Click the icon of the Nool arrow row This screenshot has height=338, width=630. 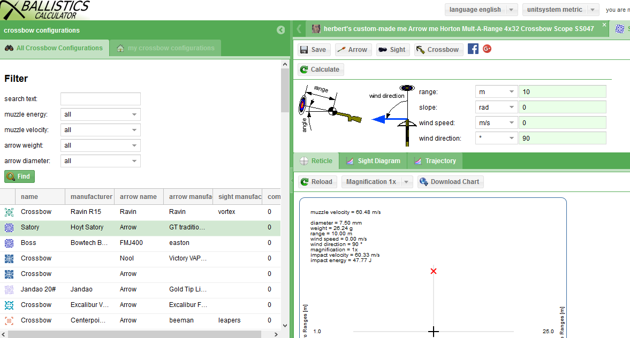tap(9, 258)
